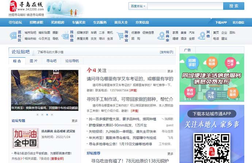Select the fourth carousel dot indicator

[52, 115]
